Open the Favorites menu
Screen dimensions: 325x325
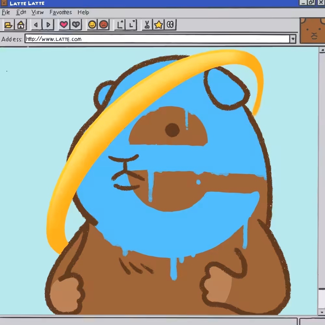(x=60, y=12)
